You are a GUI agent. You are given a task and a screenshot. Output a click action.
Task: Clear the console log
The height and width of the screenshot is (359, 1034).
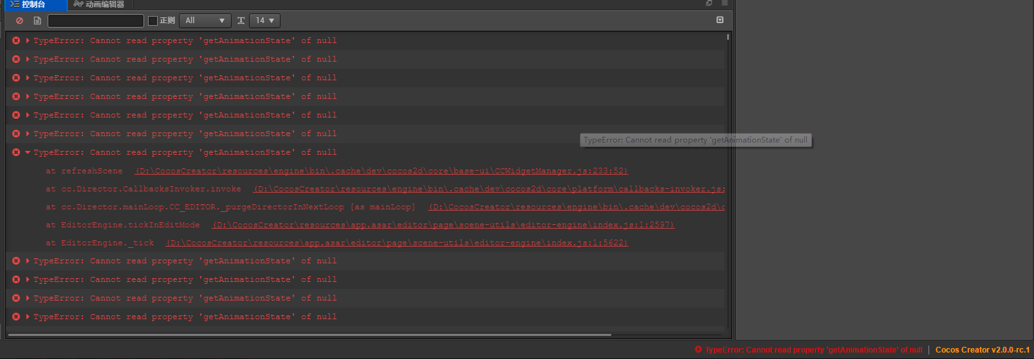[x=19, y=21]
